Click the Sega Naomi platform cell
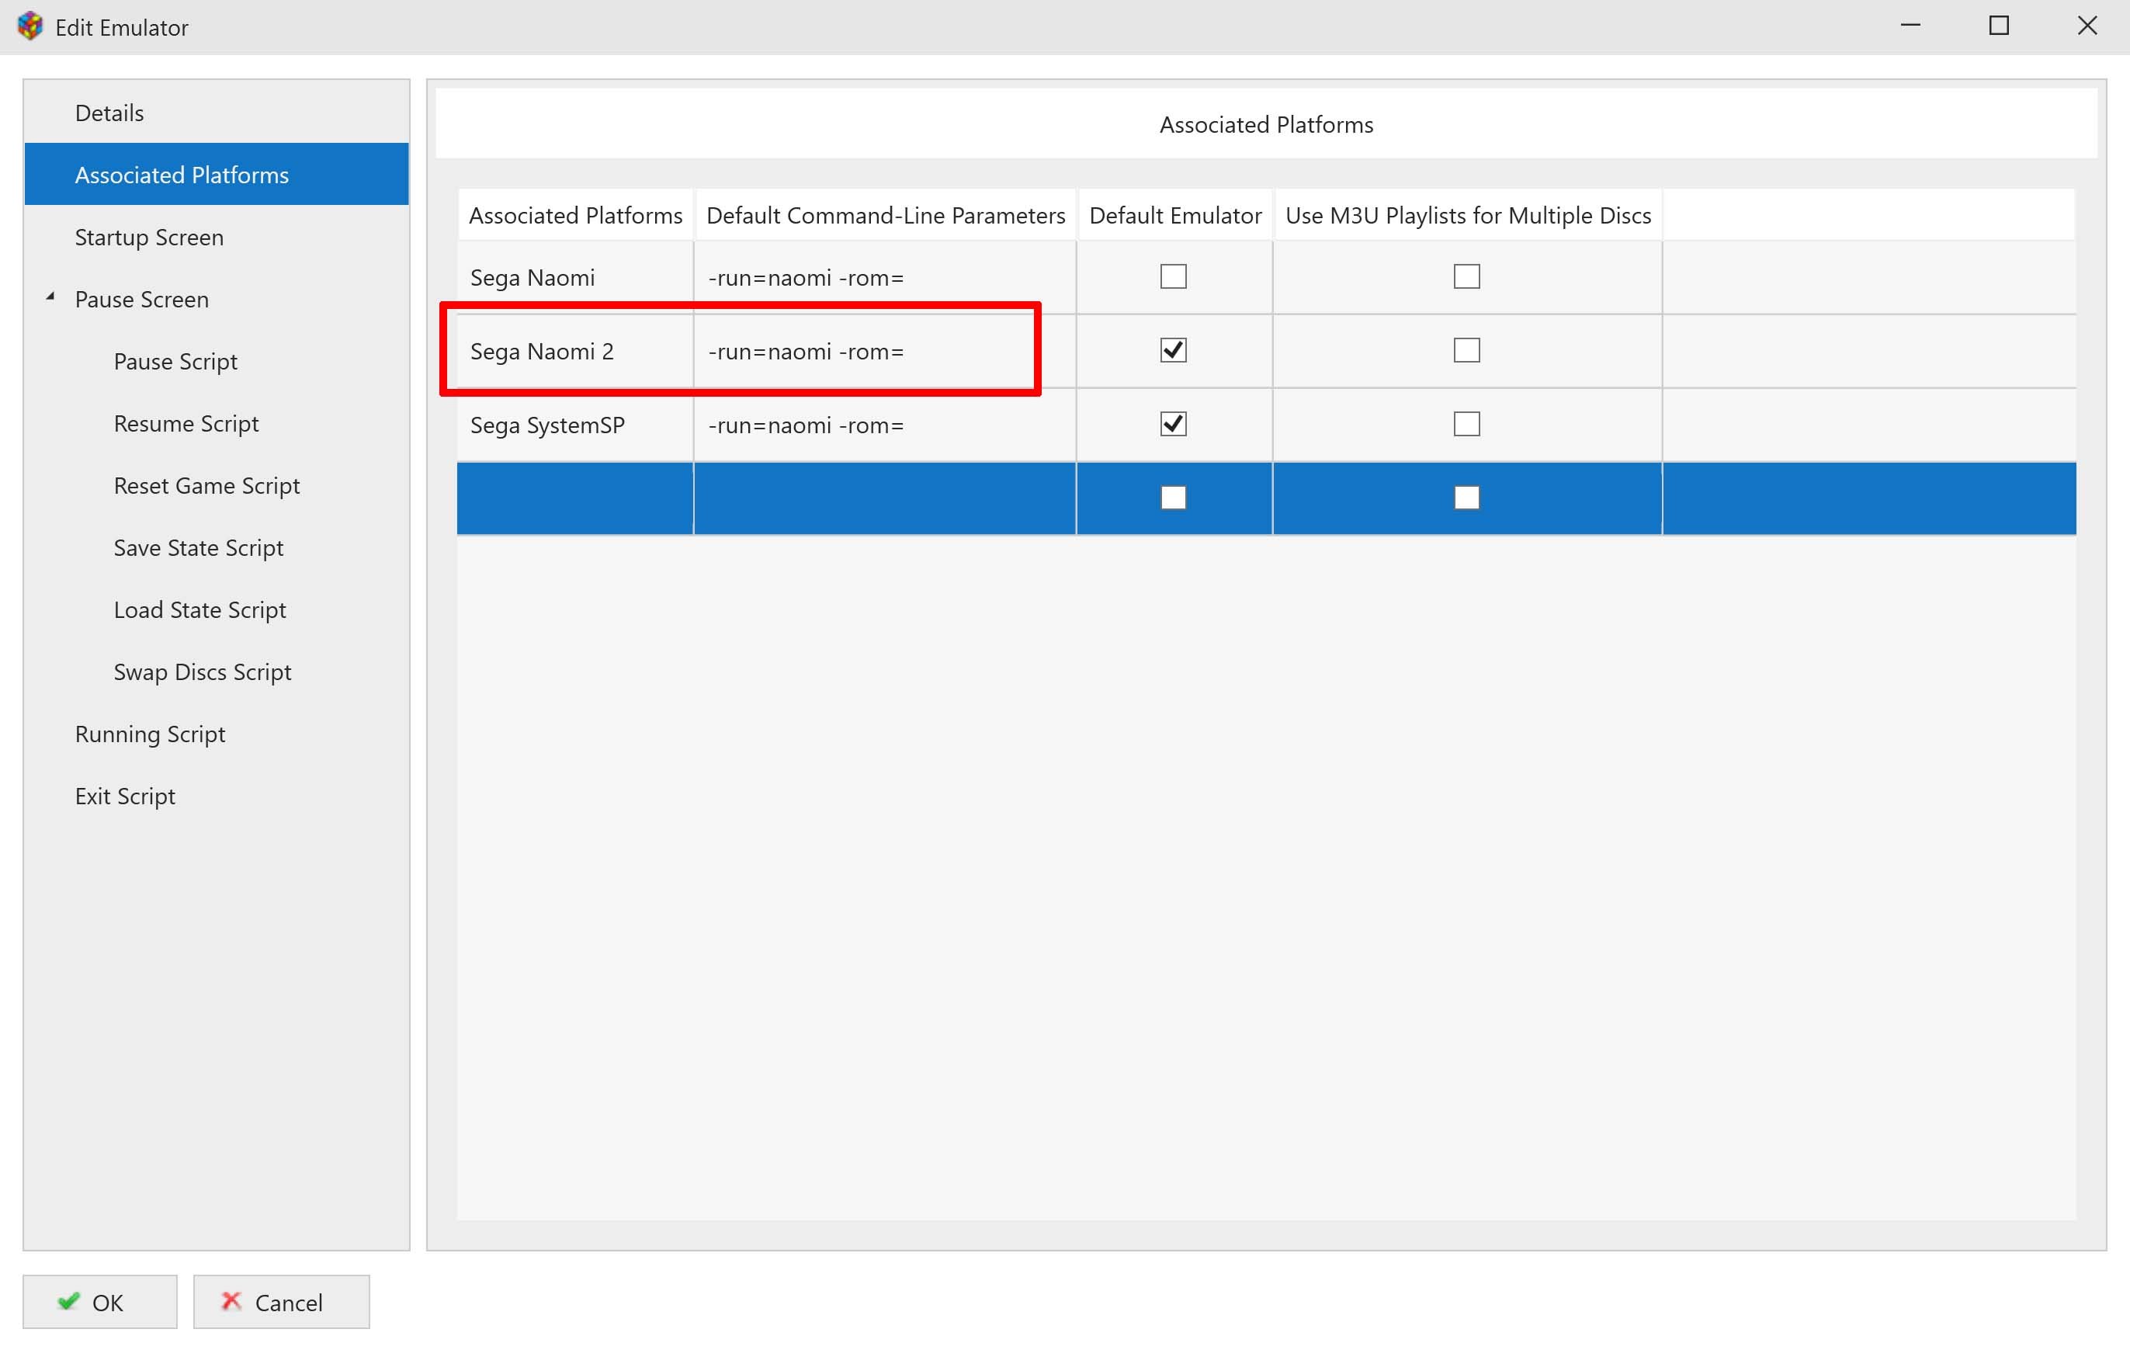 point(575,278)
